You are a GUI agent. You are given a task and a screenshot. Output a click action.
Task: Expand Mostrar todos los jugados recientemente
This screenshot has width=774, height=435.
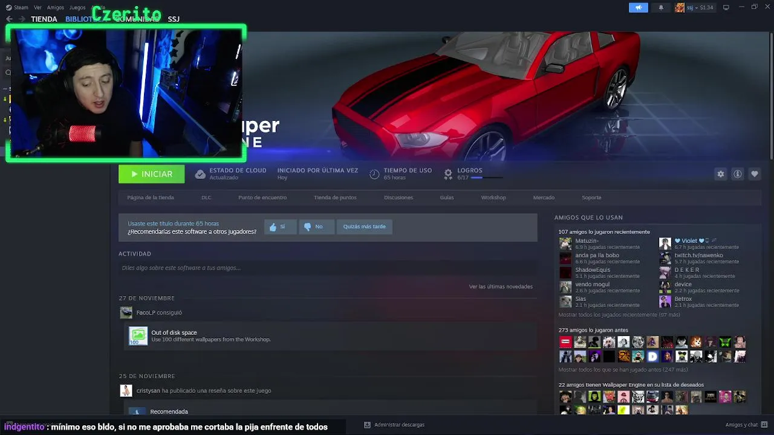coord(619,315)
